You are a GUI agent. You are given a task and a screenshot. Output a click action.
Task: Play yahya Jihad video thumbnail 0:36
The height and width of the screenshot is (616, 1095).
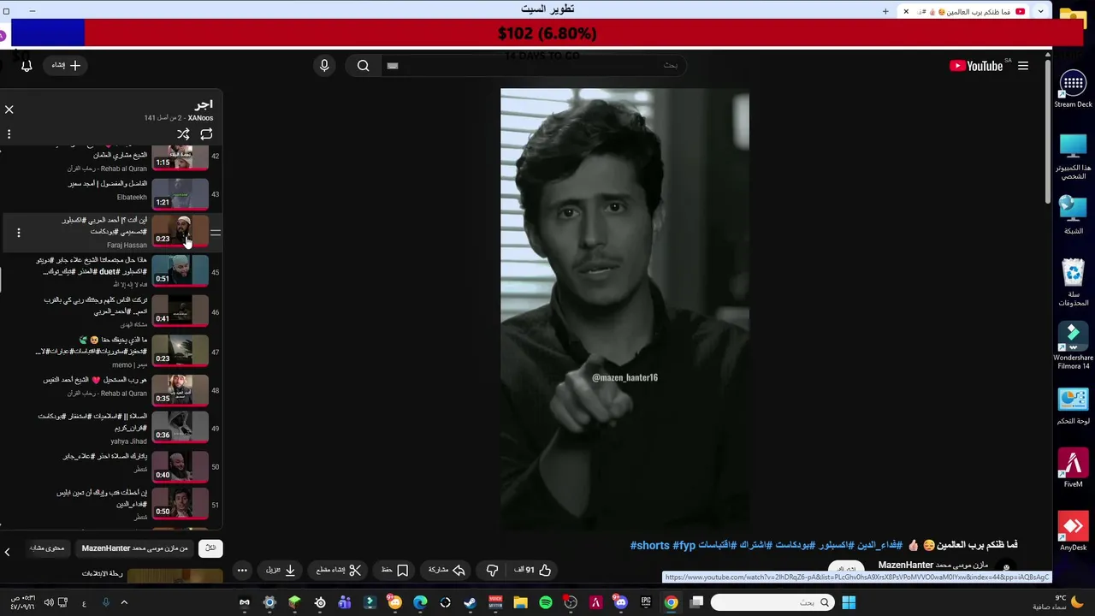(181, 427)
